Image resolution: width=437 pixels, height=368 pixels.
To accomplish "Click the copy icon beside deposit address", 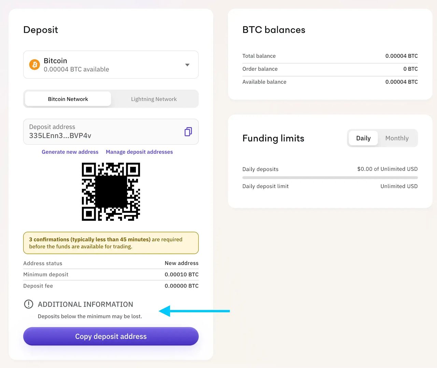I will [x=188, y=132].
